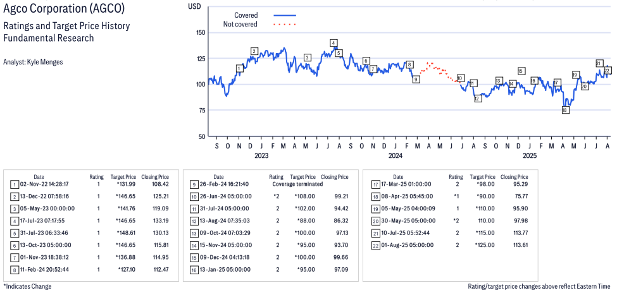
Task: Click chart marker 6 on the graph
Action: pyautogui.click(x=366, y=61)
